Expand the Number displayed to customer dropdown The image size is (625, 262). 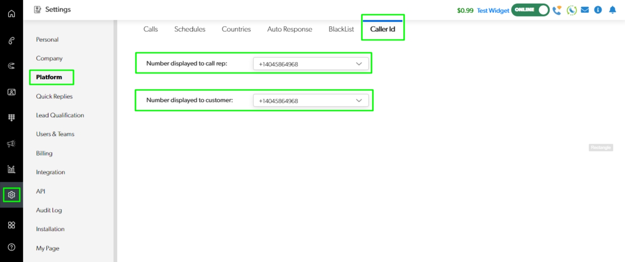(310, 100)
